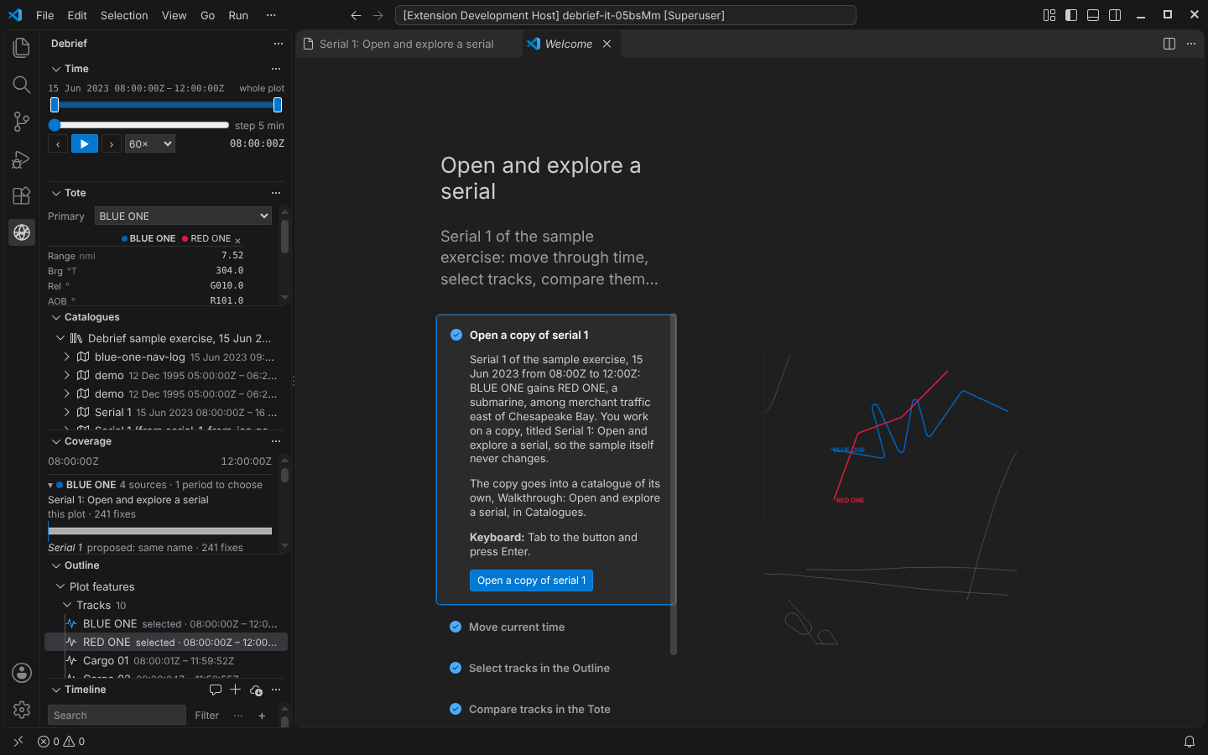Collapse the Timeline section

(x=56, y=690)
